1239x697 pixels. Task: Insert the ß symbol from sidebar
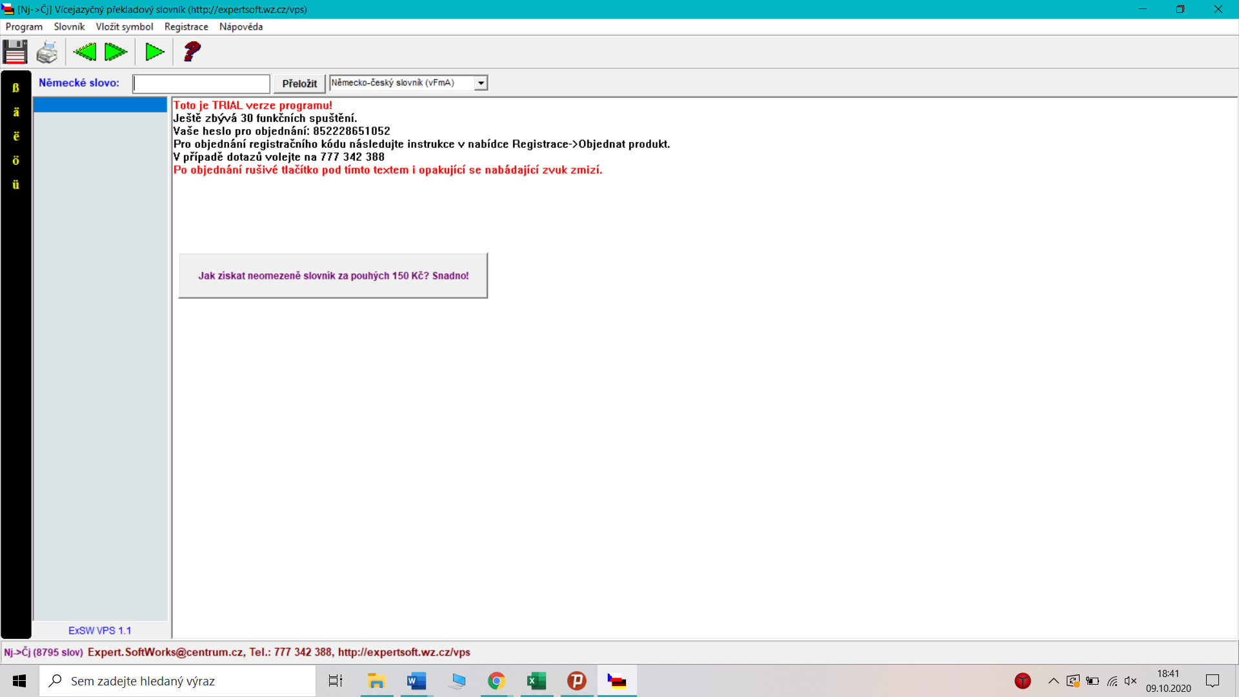click(x=16, y=88)
